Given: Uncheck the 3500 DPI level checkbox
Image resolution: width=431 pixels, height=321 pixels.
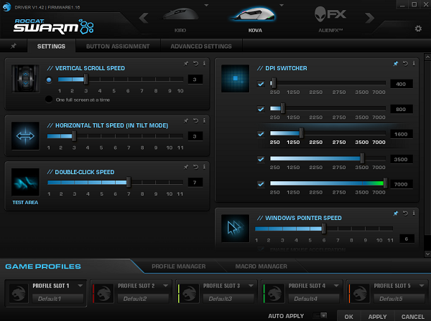Looking at the screenshot, I should click(x=261, y=159).
